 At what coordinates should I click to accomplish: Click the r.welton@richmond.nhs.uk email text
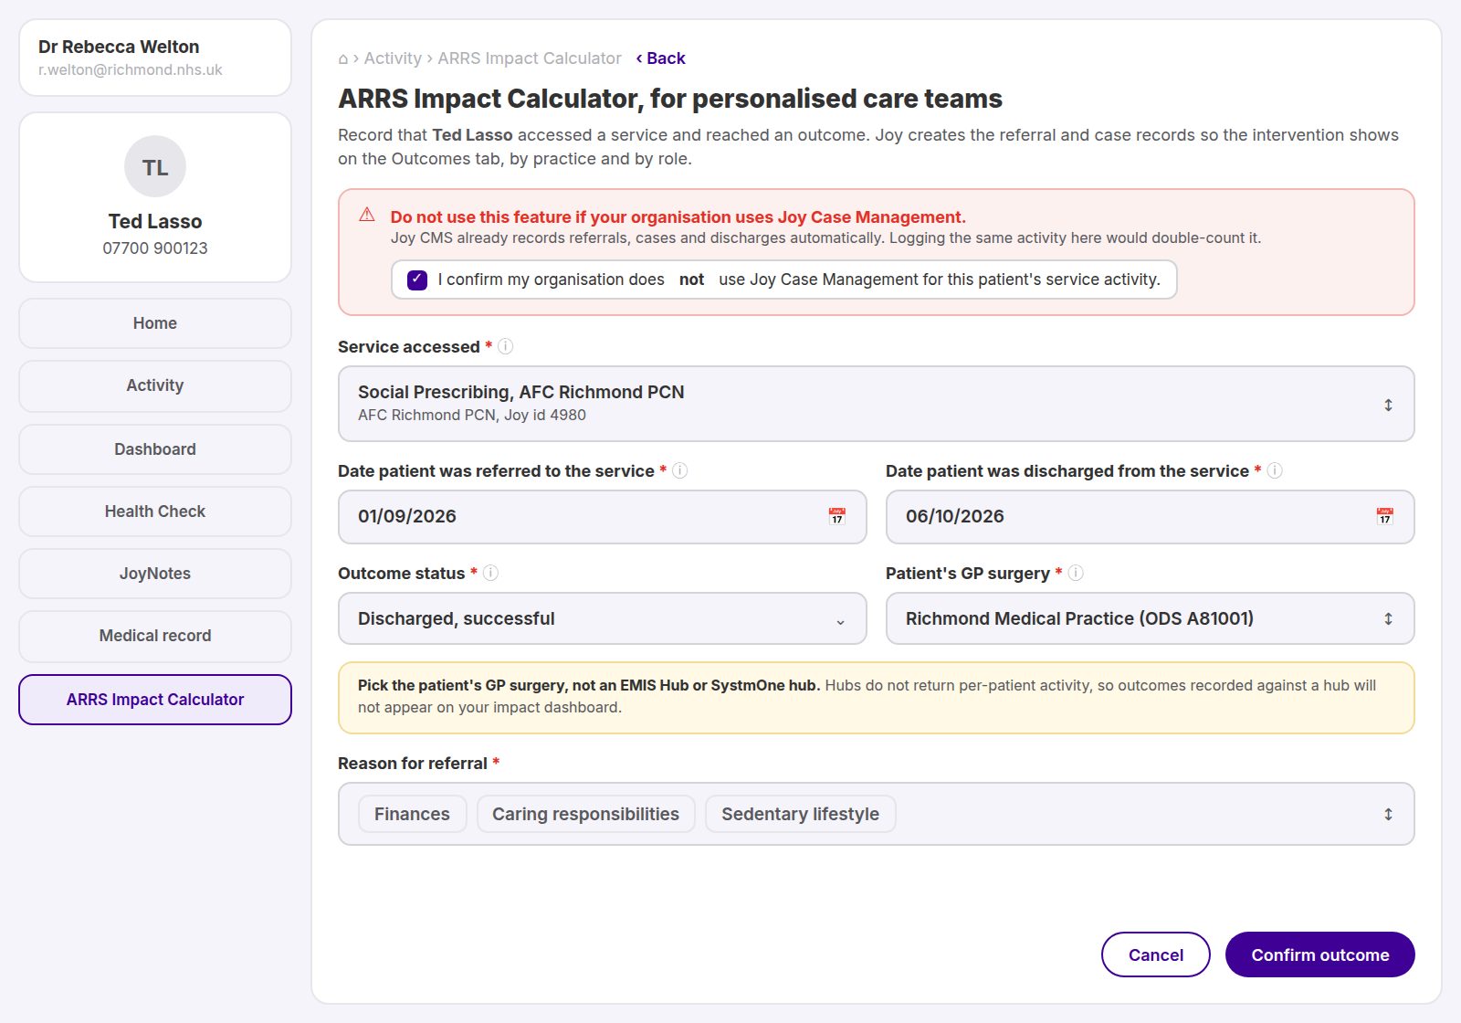tap(131, 70)
